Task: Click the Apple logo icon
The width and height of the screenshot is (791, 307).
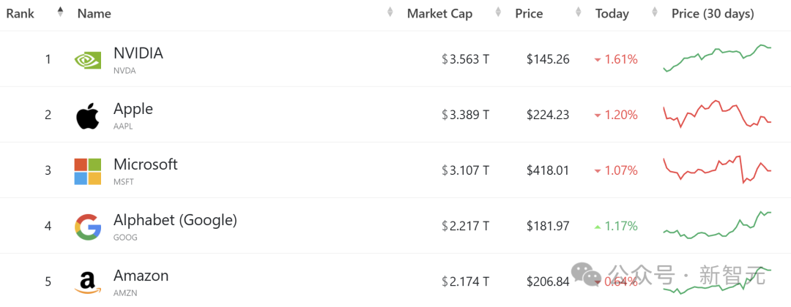Action: 88,115
